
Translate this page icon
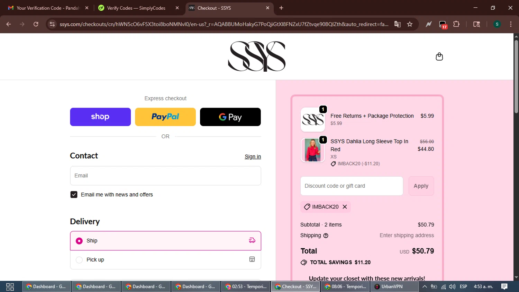coord(398,24)
